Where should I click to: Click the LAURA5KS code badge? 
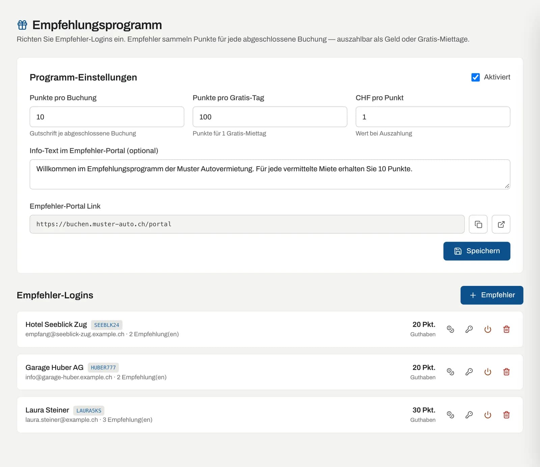click(89, 410)
